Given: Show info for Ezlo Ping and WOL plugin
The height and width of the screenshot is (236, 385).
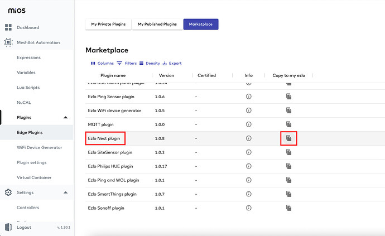Looking at the screenshot, I should [x=248, y=180].
